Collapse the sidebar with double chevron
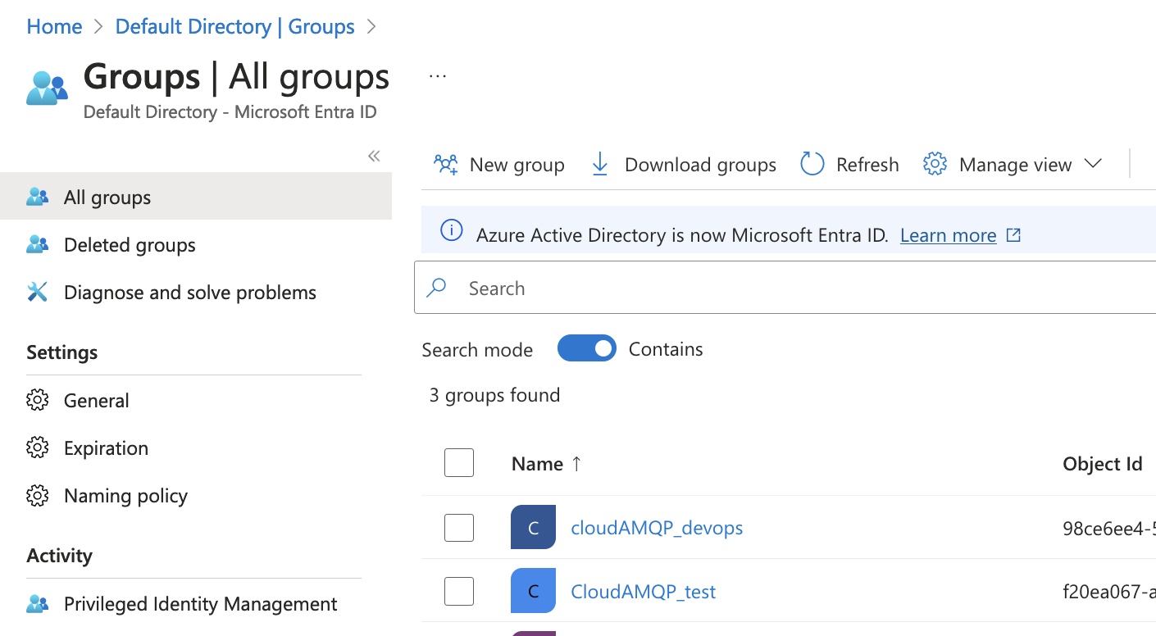Screen dimensions: 1156x636 click(374, 156)
